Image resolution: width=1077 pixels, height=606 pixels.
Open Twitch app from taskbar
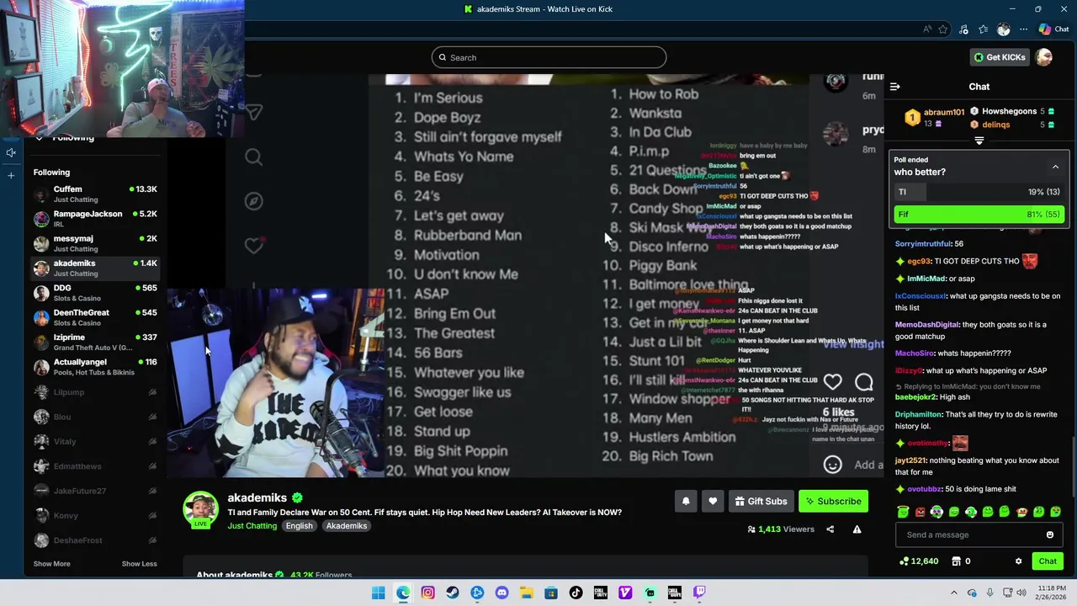699,593
